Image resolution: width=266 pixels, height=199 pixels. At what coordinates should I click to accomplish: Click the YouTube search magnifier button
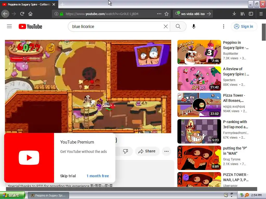(x=178, y=26)
